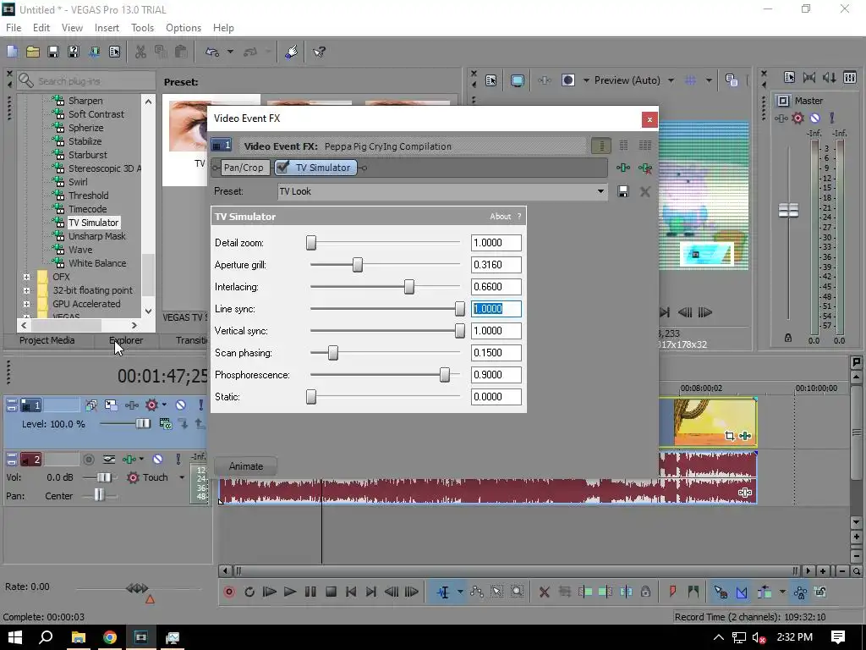
Task: Click the Play button in transport bar
Action: tap(290, 592)
